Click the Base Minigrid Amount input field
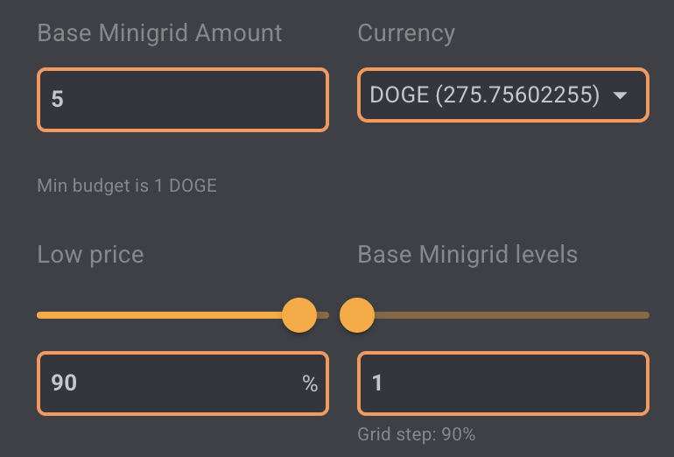Screen dimensions: 674x457 pyautogui.click(x=182, y=100)
